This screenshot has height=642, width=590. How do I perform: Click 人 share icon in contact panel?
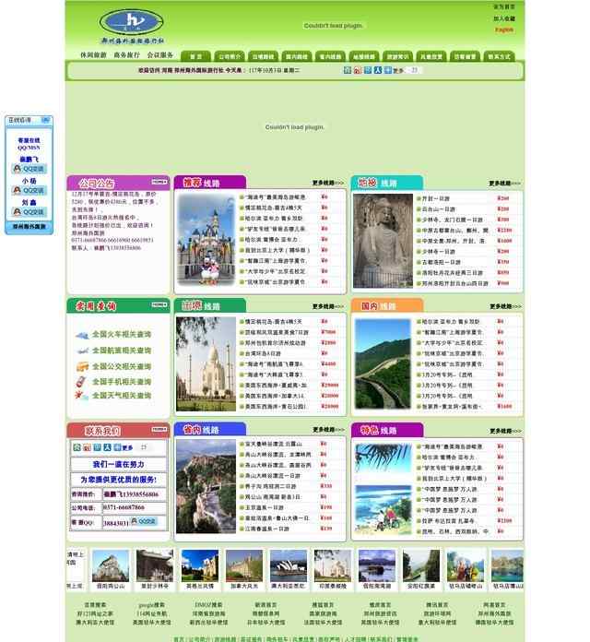(107, 447)
